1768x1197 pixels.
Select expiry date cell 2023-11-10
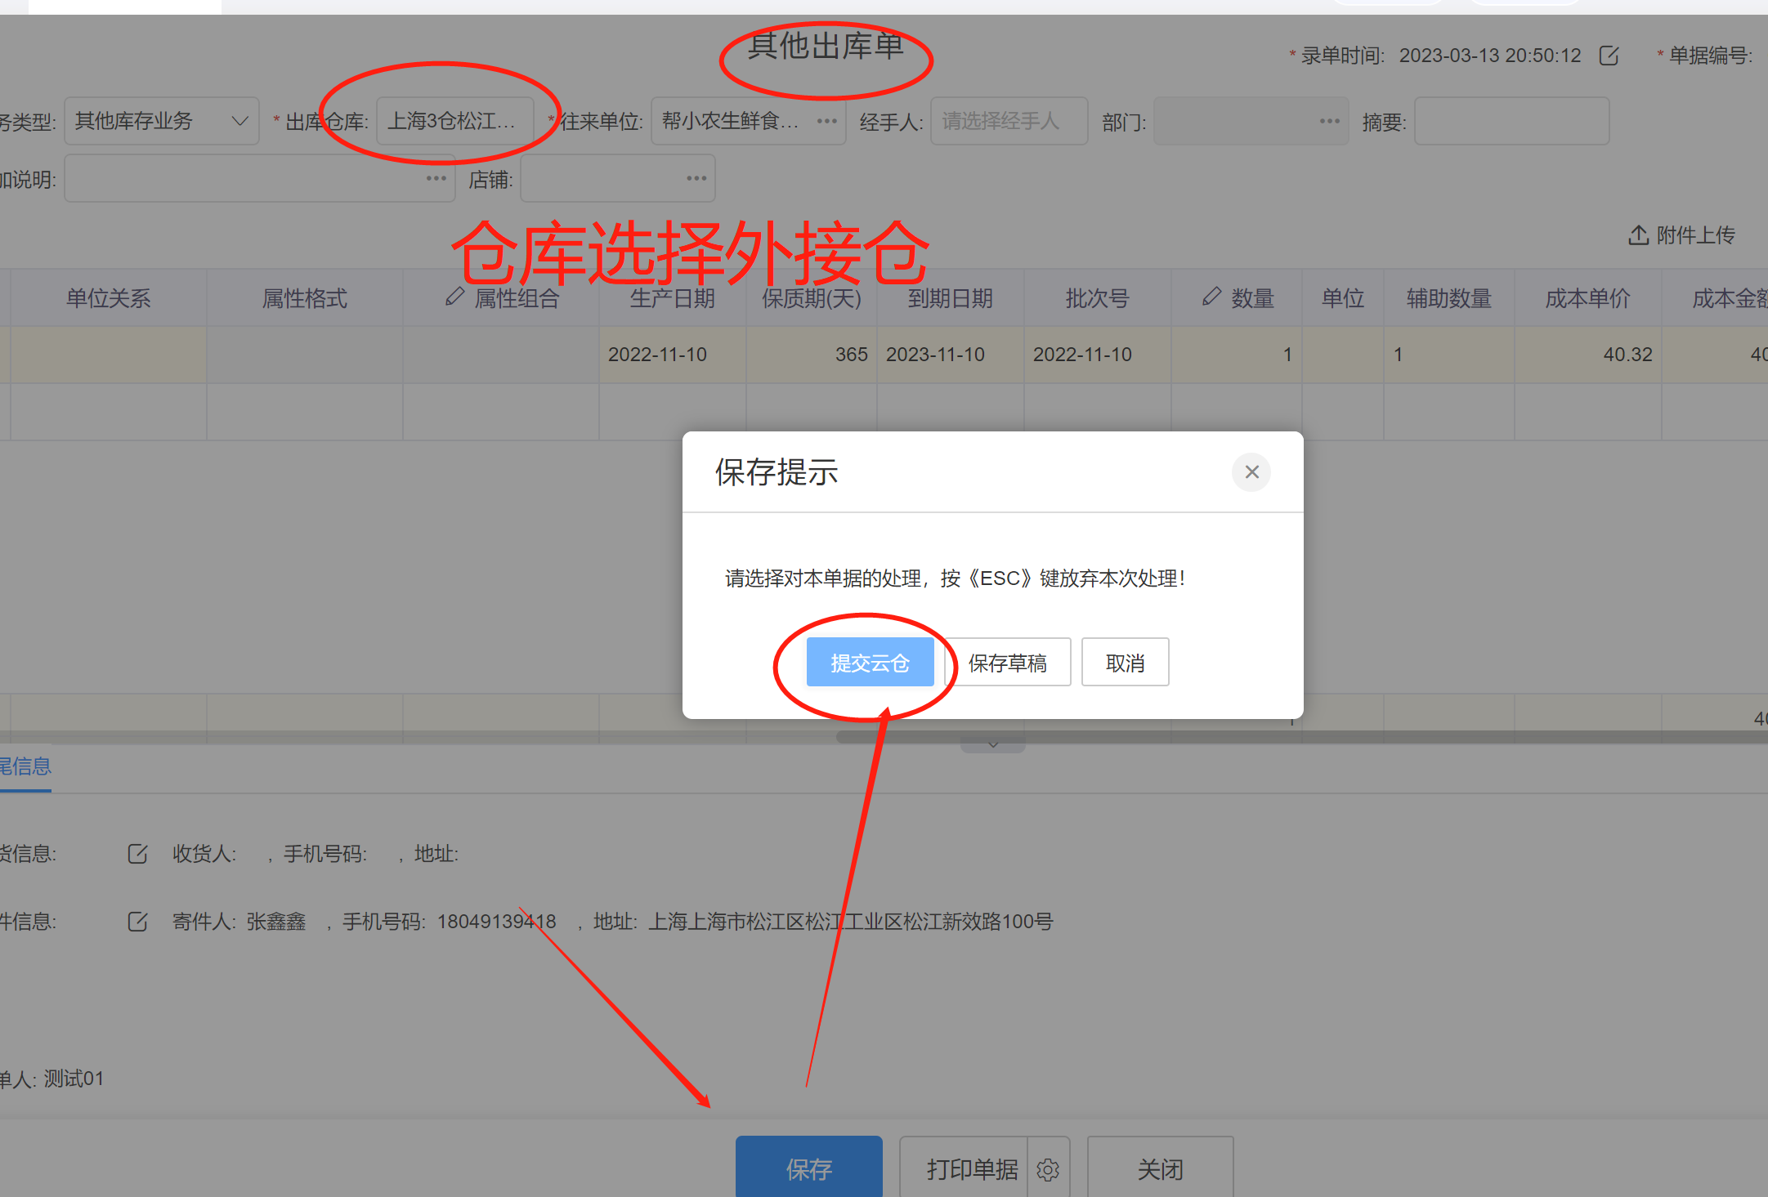click(x=950, y=355)
